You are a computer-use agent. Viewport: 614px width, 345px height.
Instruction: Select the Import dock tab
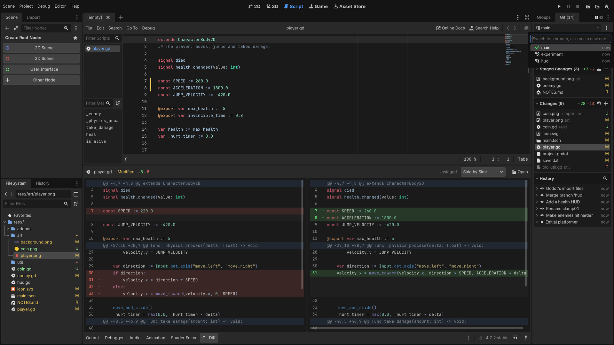33,17
